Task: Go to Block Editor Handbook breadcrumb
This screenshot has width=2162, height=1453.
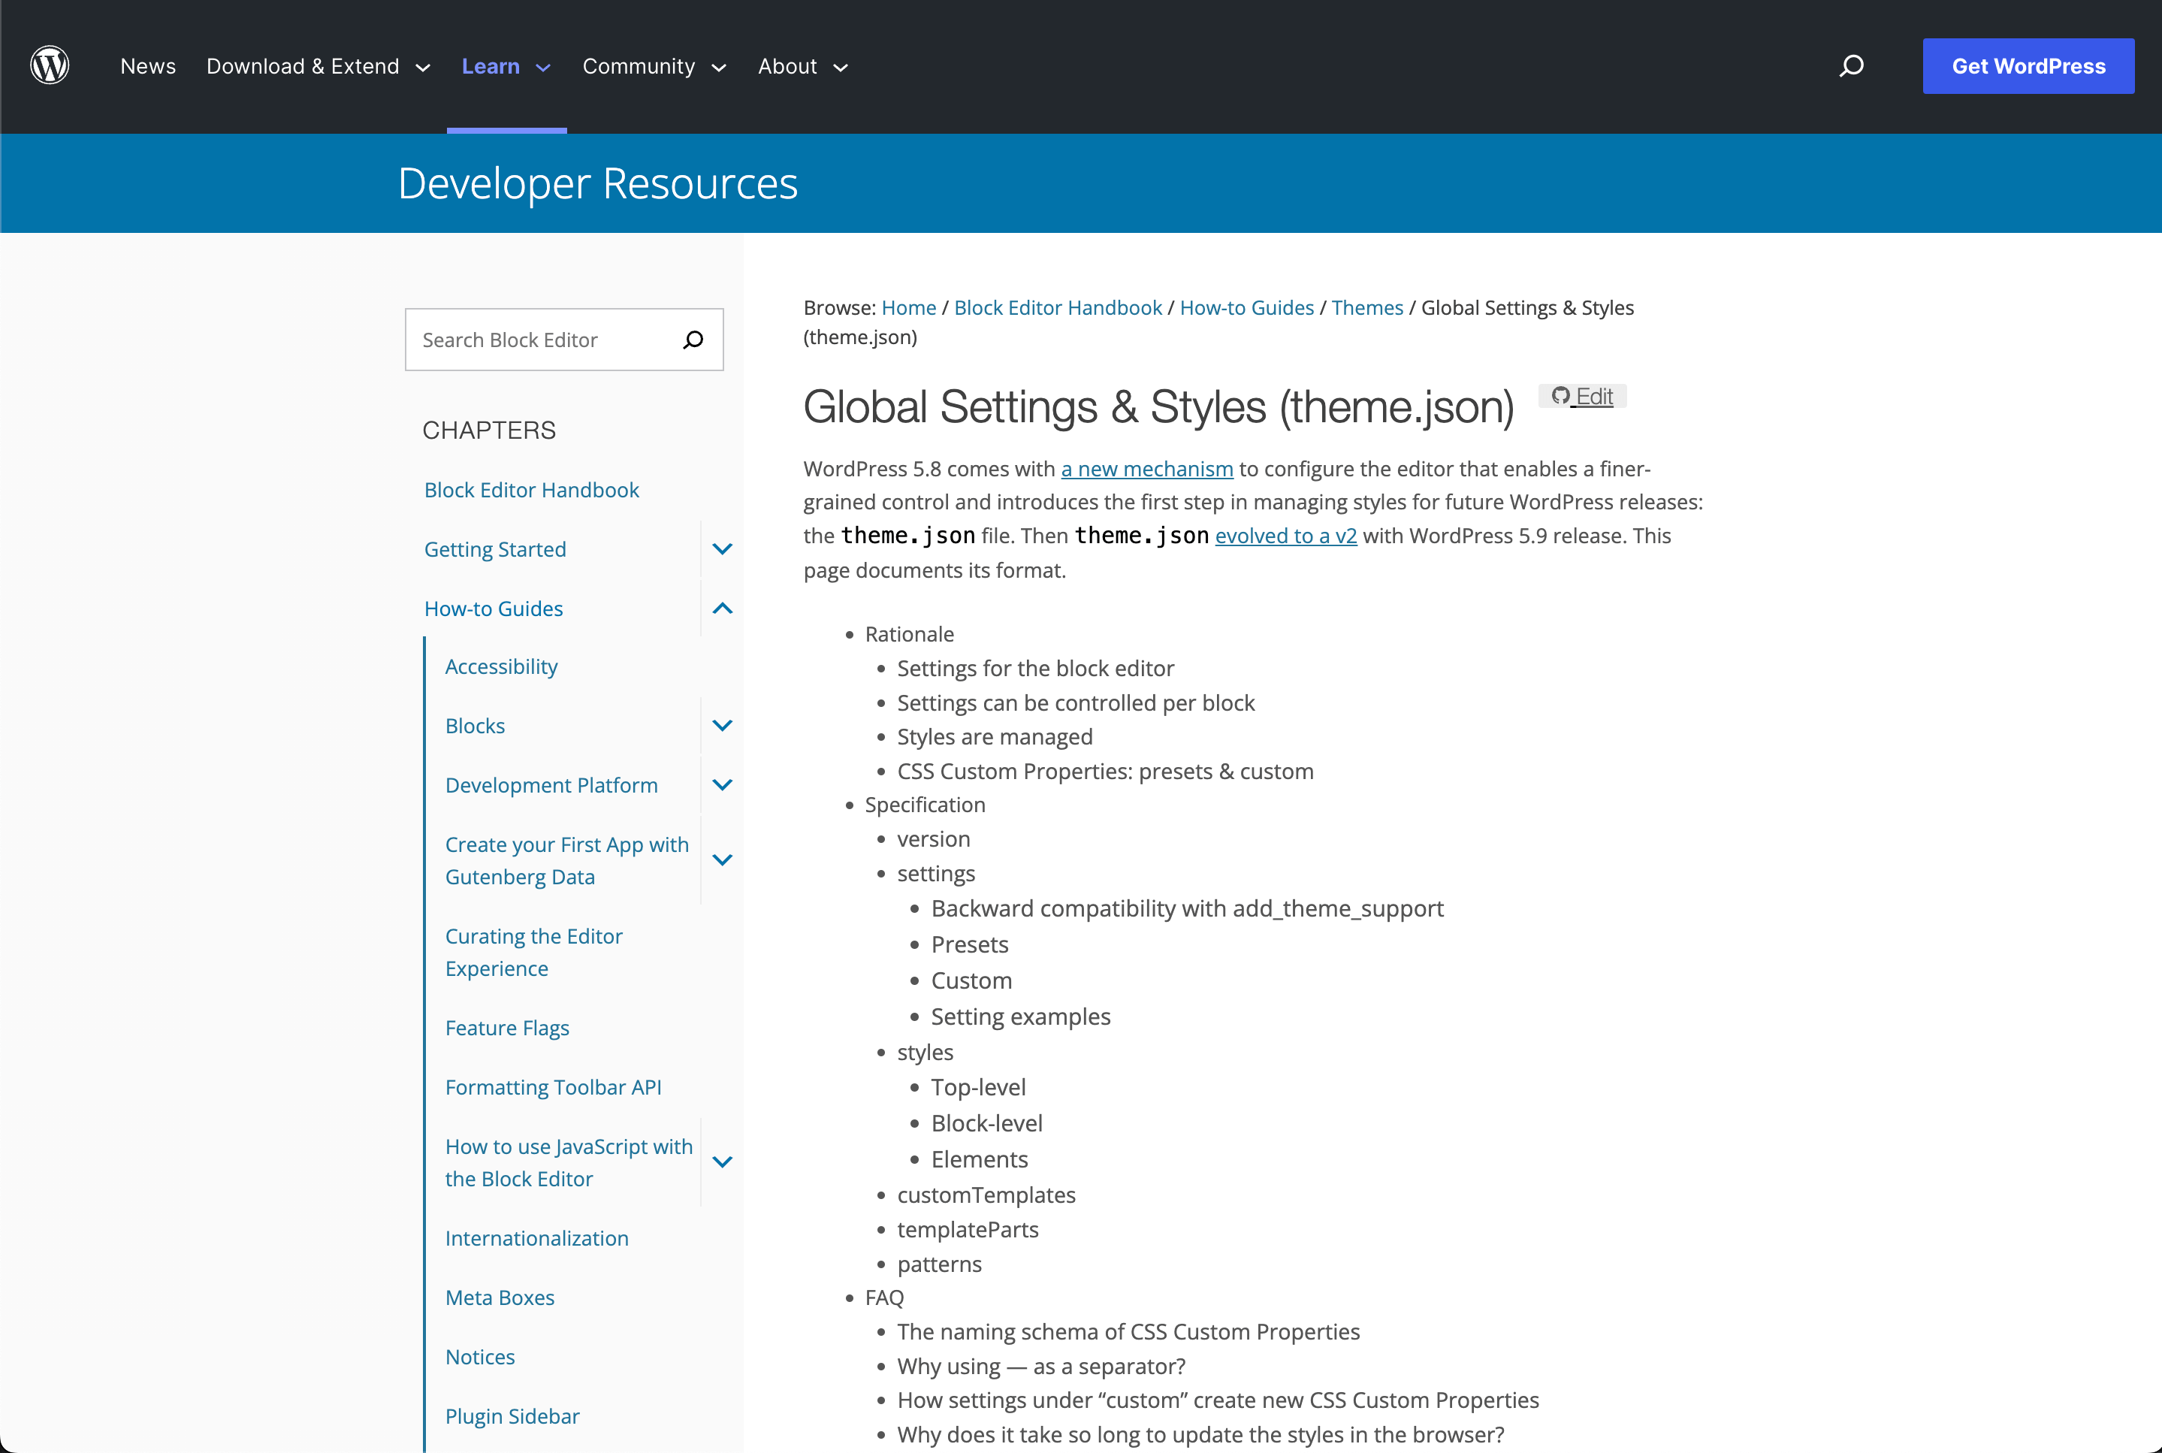Action: pos(1058,307)
